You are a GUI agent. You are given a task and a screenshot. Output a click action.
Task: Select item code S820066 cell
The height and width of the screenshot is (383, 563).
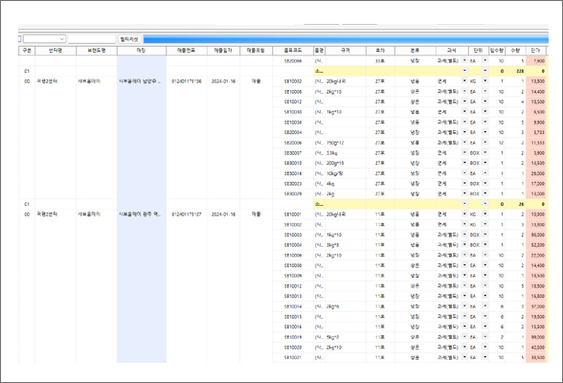pos(293,61)
